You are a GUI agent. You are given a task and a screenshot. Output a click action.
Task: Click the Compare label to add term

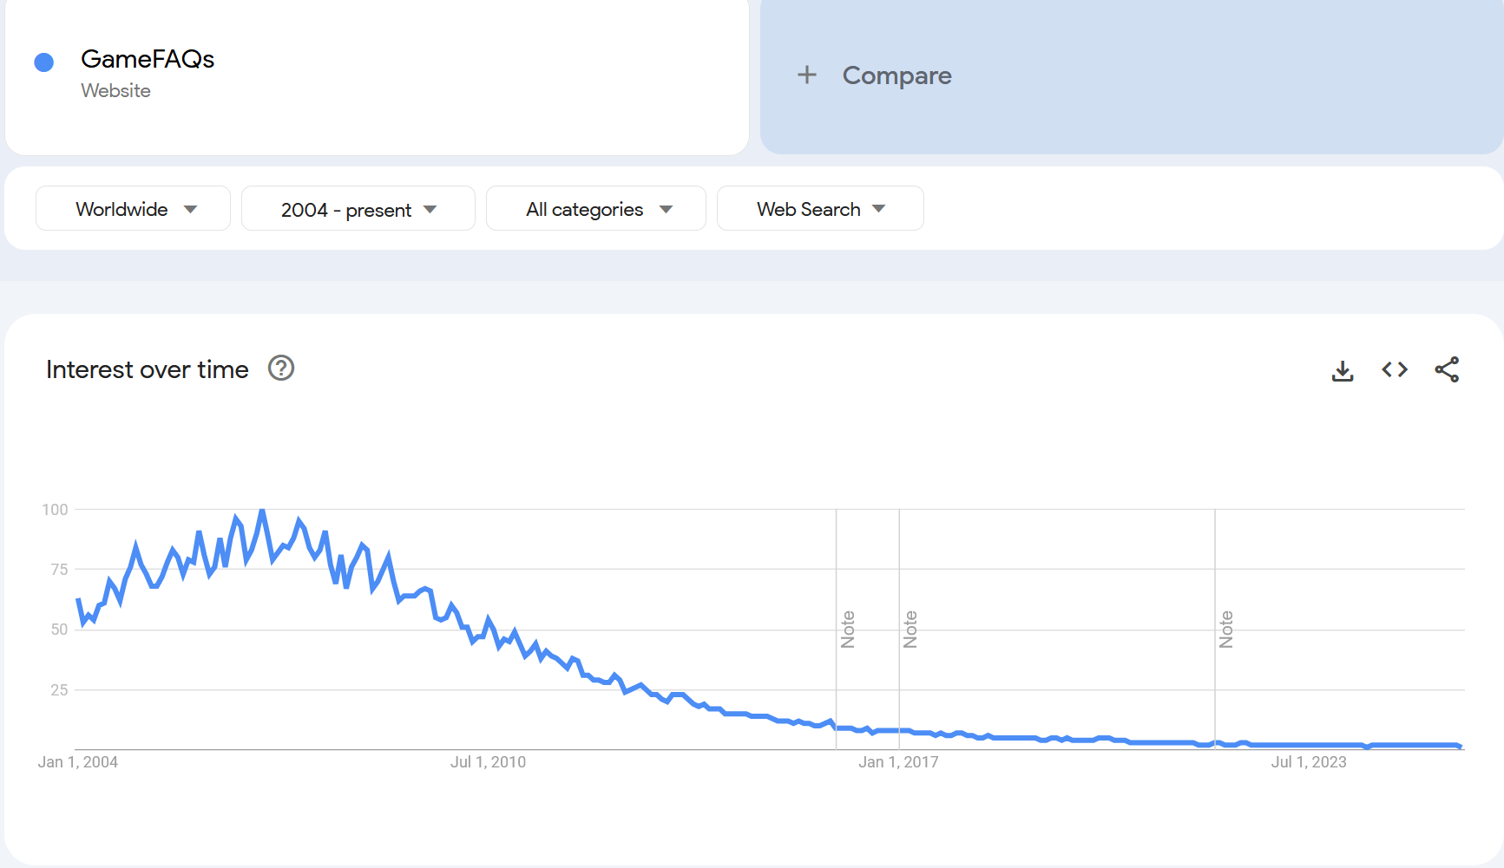pos(896,75)
